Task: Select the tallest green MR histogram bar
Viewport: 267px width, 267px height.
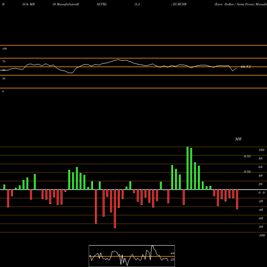Action: (x=187, y=168)
